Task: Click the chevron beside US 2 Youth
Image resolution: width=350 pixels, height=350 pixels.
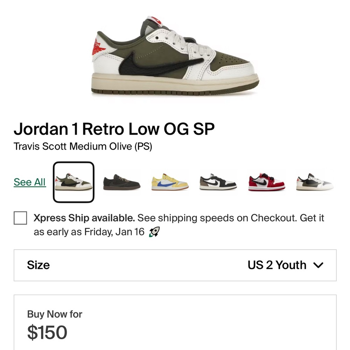Action: coord(318,265)
